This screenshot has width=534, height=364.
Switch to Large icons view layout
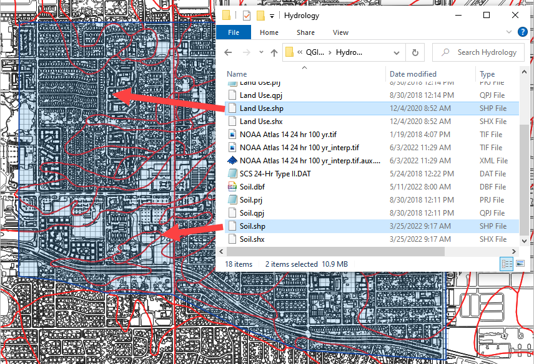pos(520,264)
